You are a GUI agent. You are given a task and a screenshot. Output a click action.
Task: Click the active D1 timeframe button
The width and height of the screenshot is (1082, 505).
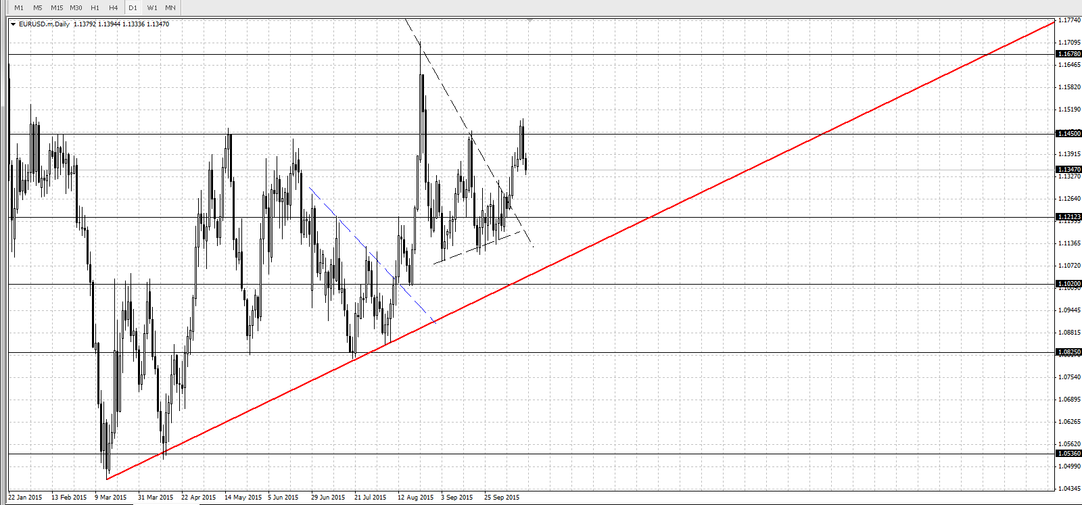[x=133, y=7]
